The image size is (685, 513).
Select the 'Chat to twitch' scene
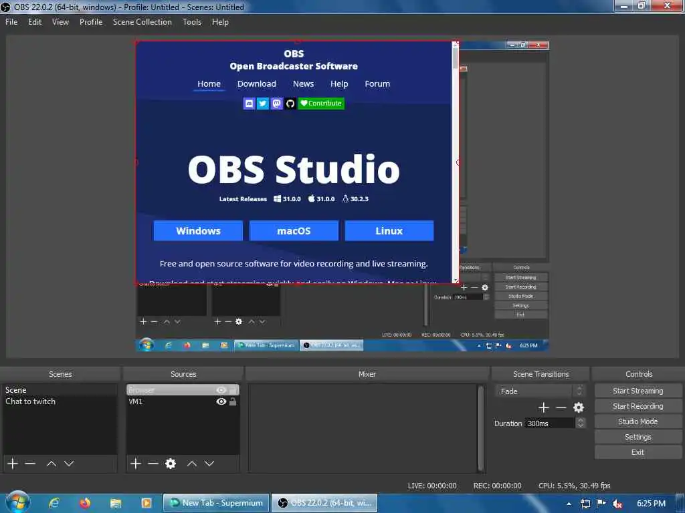point(60,401)
